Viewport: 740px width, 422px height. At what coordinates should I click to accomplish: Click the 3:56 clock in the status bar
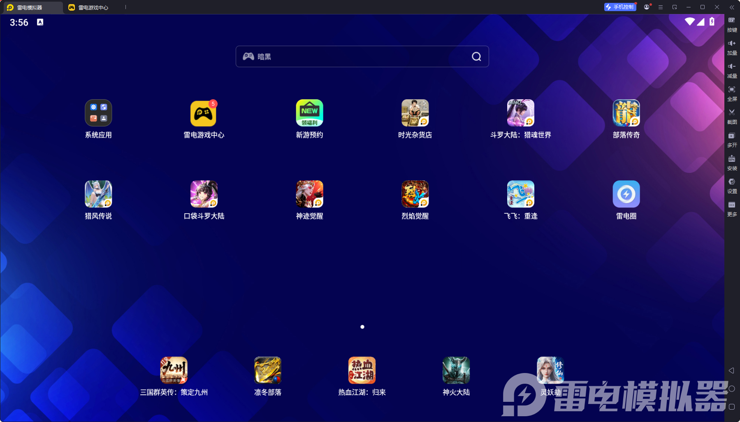[19, 23]
